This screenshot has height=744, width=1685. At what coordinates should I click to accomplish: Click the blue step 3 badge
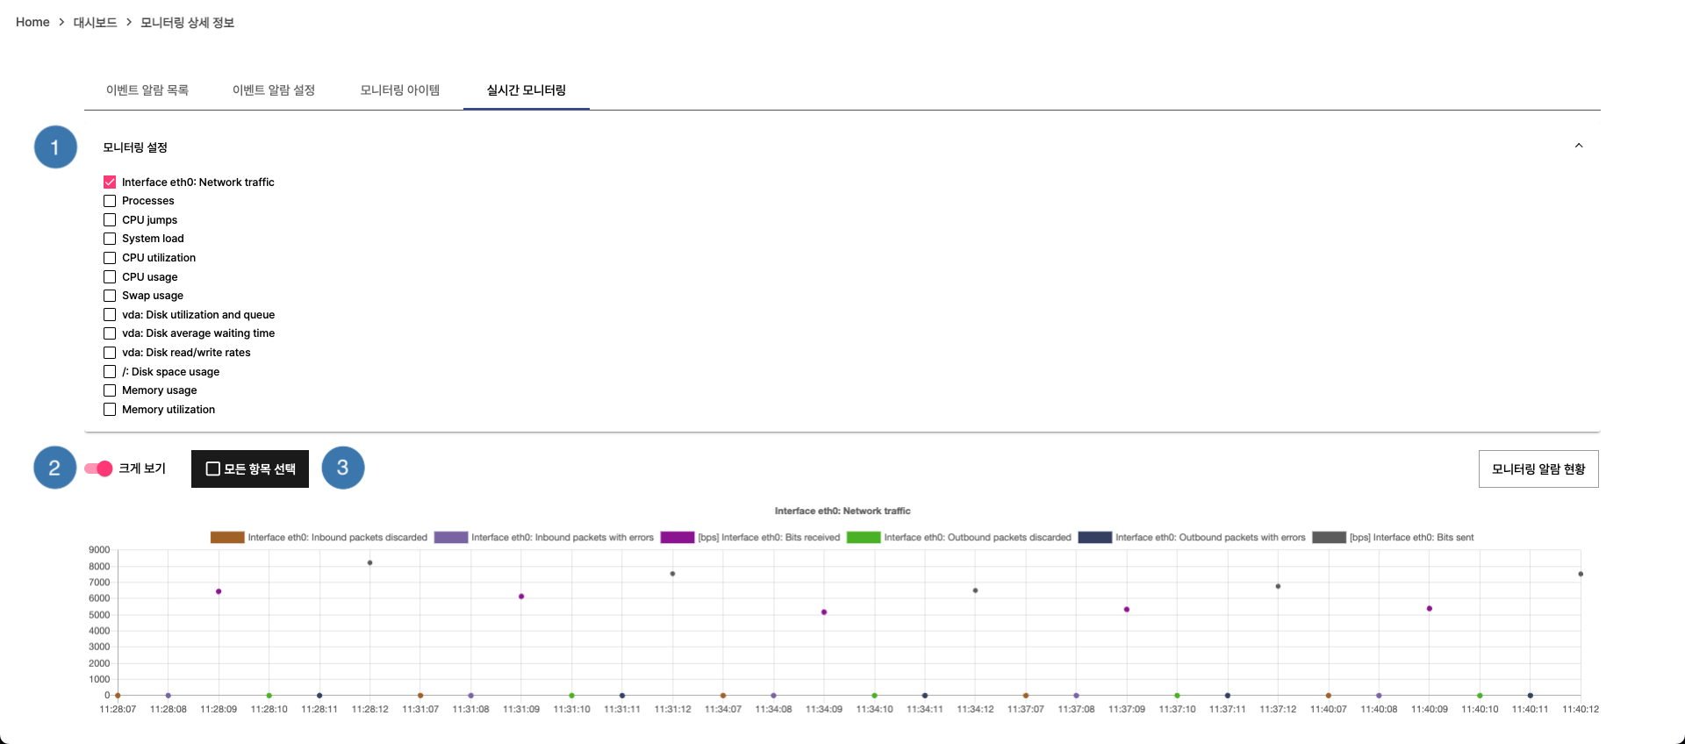pyautogui.click(x=343, y=468)
